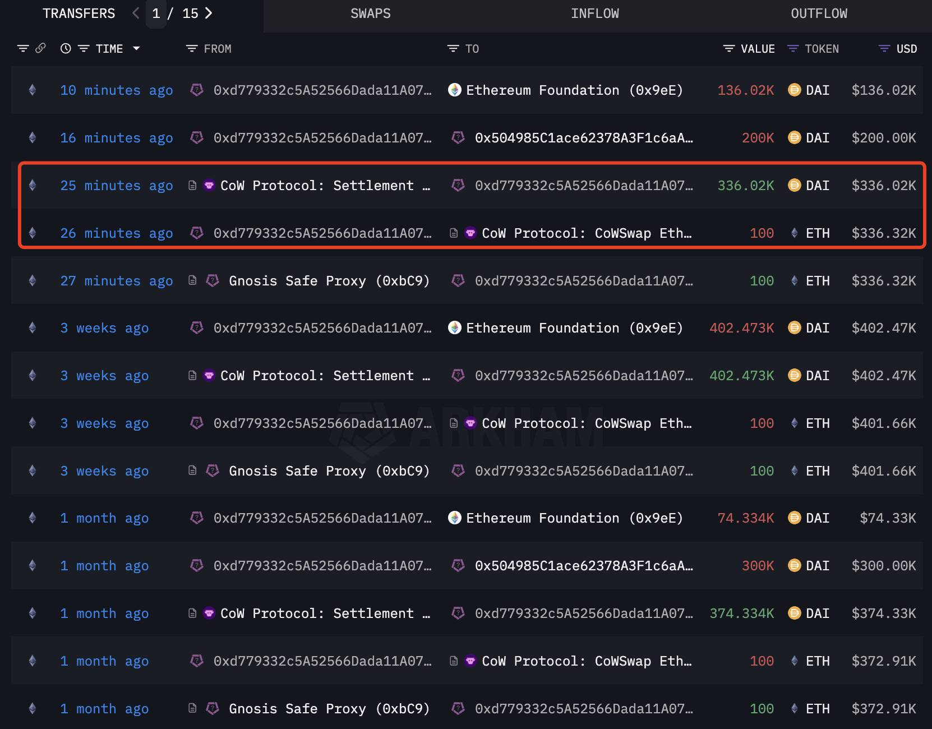Open the 10 minutes ago transaction link
The height and width of the screenshot is (729, 932).
point(117,90)
